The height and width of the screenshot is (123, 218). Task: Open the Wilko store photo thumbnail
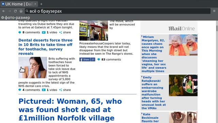point(94,30)
